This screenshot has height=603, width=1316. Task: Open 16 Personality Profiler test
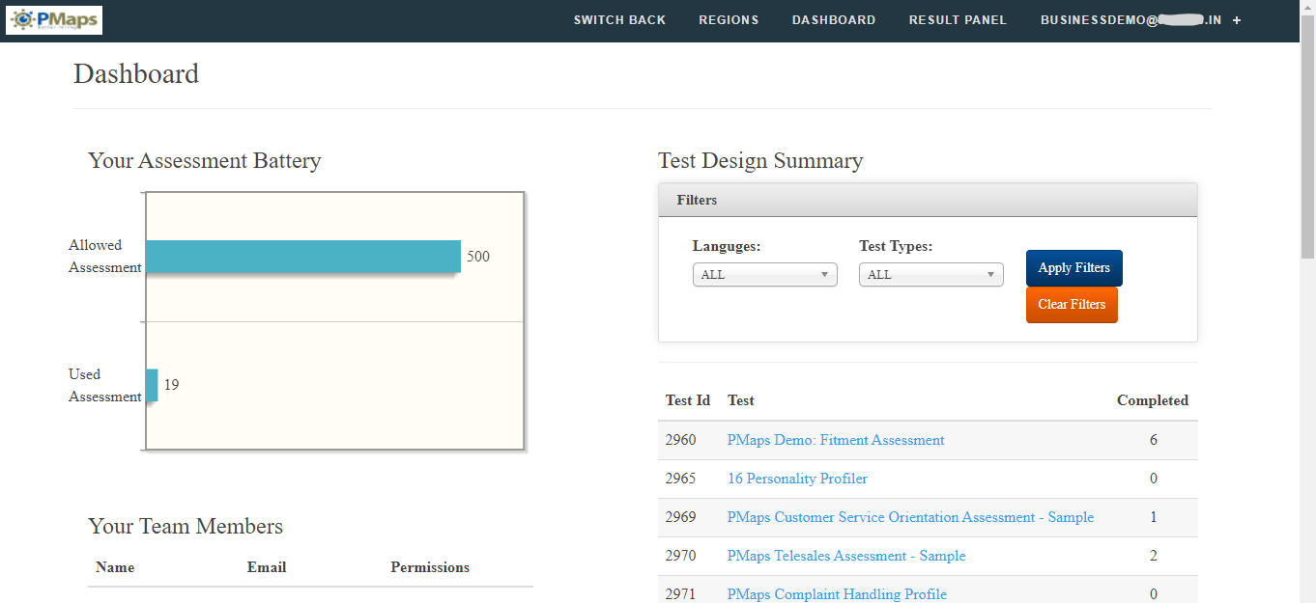pos(797,479)
